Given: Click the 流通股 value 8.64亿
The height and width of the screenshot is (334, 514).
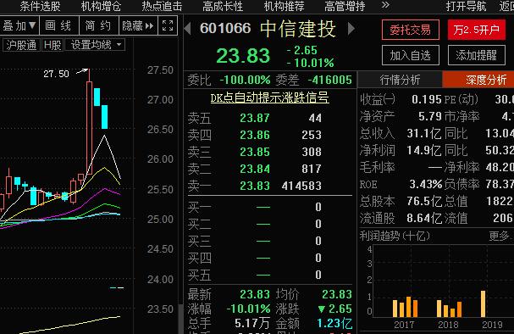Looking at the screenshot, I should (x=423, y=218).
